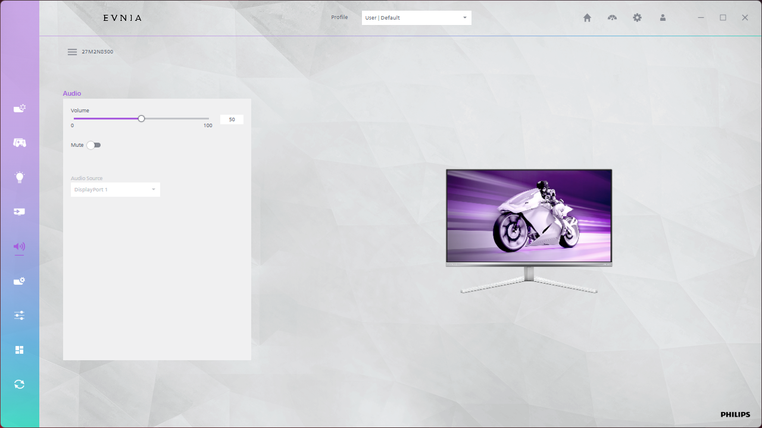The image size is (762, 428).
Task: Click the 27M2N8500 model name
Action: coord(98,52)
